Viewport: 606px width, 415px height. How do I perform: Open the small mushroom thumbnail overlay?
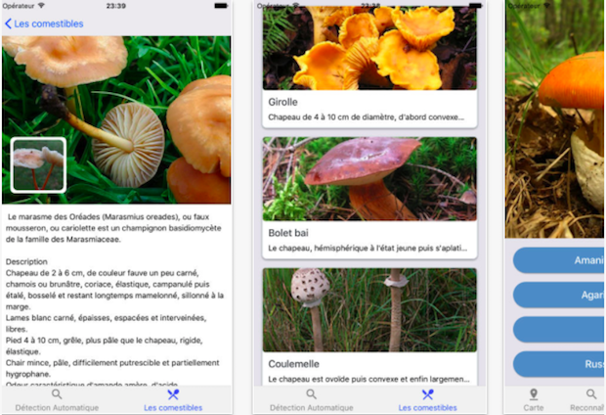38,164
